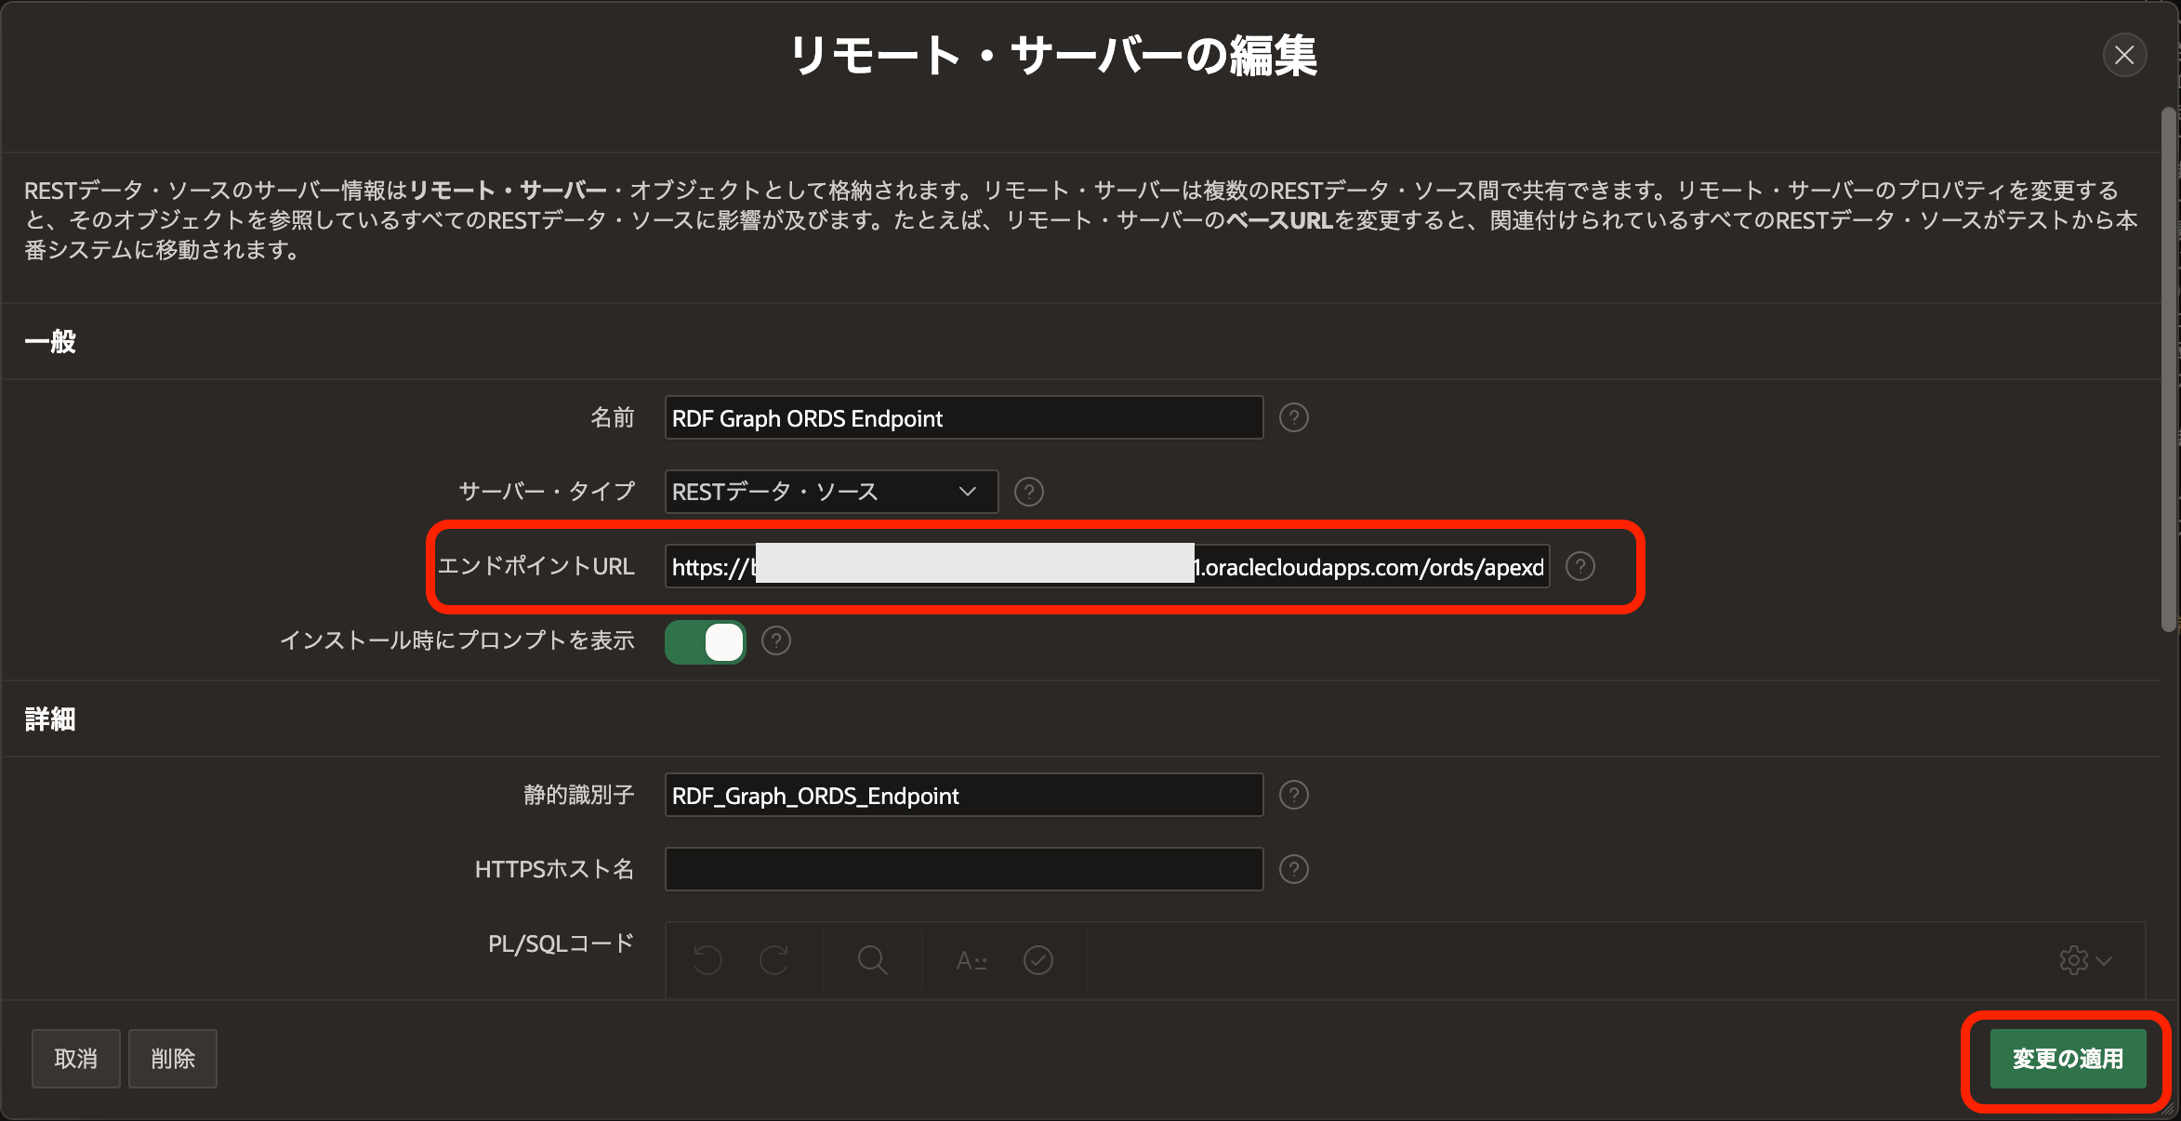
Task: Click into the 名前 text field
Action: tap(963, 418)
